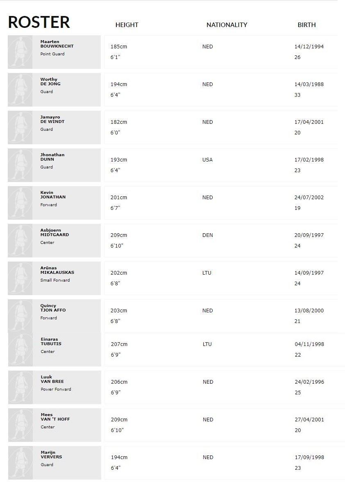Viewport: 345px width, 496px height.
Task: Click the HEIGHT column header
Action: 127,25
